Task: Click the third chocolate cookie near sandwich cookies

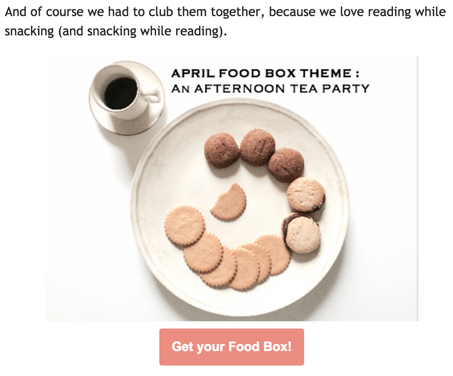Action: (286, 165)
